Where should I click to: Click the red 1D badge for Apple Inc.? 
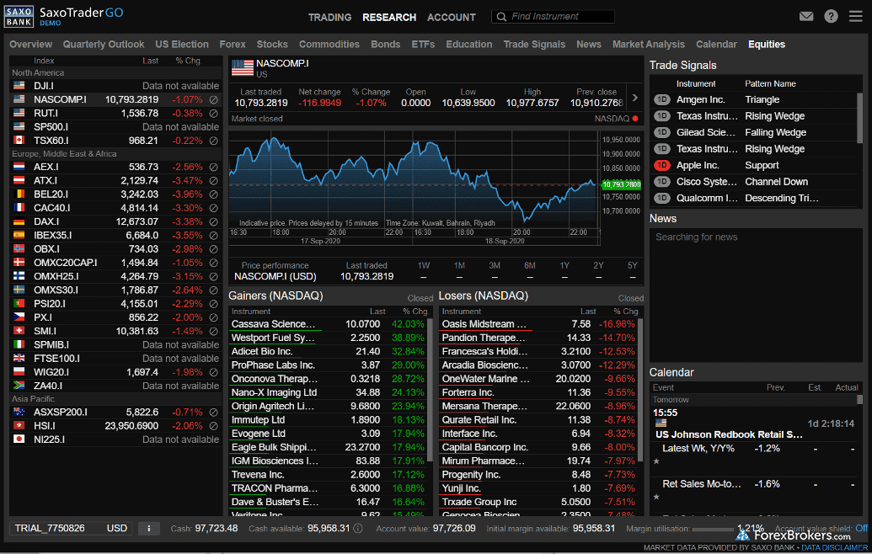pos(661,165)
